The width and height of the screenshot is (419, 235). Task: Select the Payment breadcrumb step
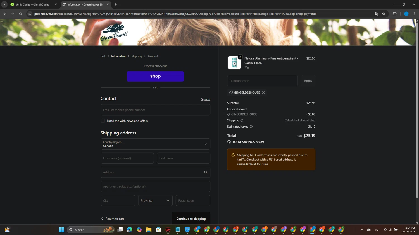(153, 56)
